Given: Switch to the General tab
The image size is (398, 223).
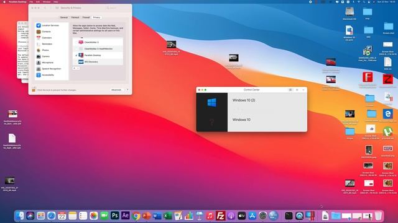Looking at the screenshot, I should tap(64, 17).
